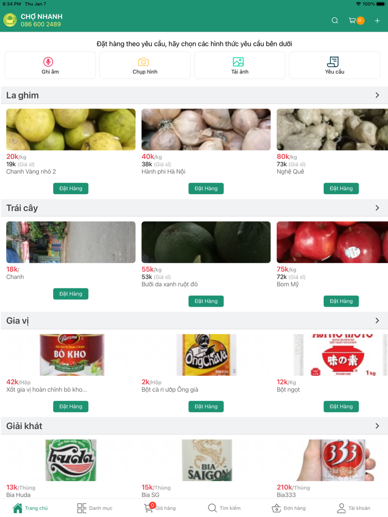Open the Yêu cầu request option
The image size is (388, 517).
coord(334,65)
